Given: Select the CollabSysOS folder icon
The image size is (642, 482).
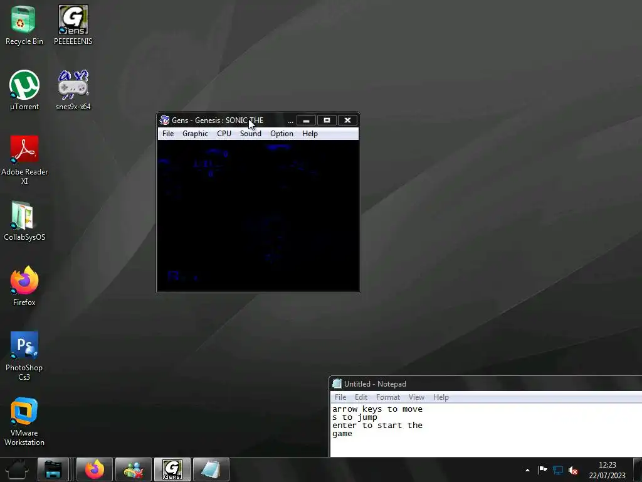Looking at the screenshot, I should point(24,222).
